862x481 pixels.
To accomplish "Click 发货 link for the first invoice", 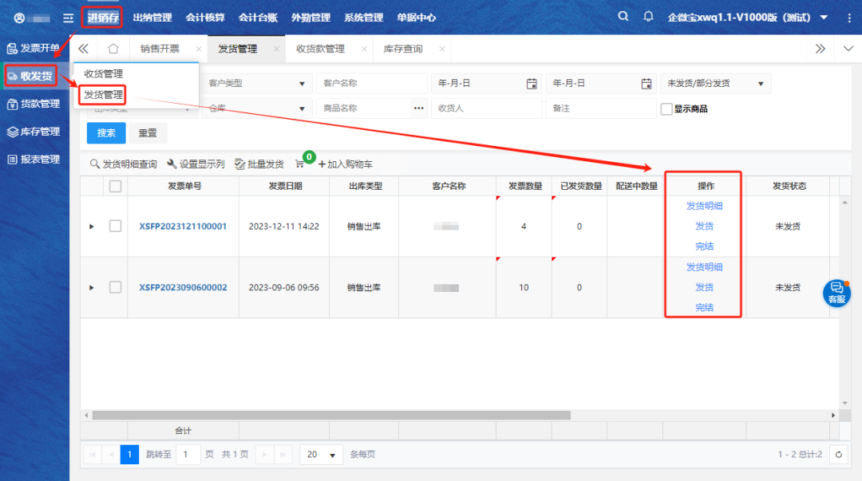I will tap(704, 227).
